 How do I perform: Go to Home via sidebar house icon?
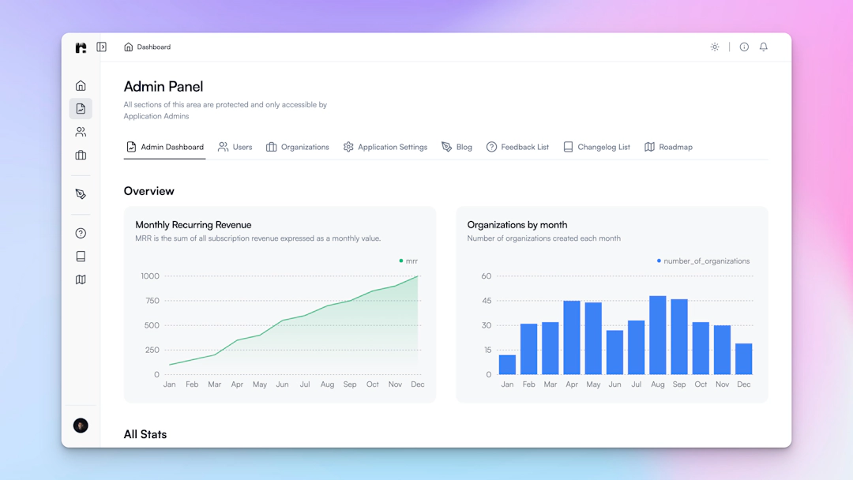[x=81, y=85]
